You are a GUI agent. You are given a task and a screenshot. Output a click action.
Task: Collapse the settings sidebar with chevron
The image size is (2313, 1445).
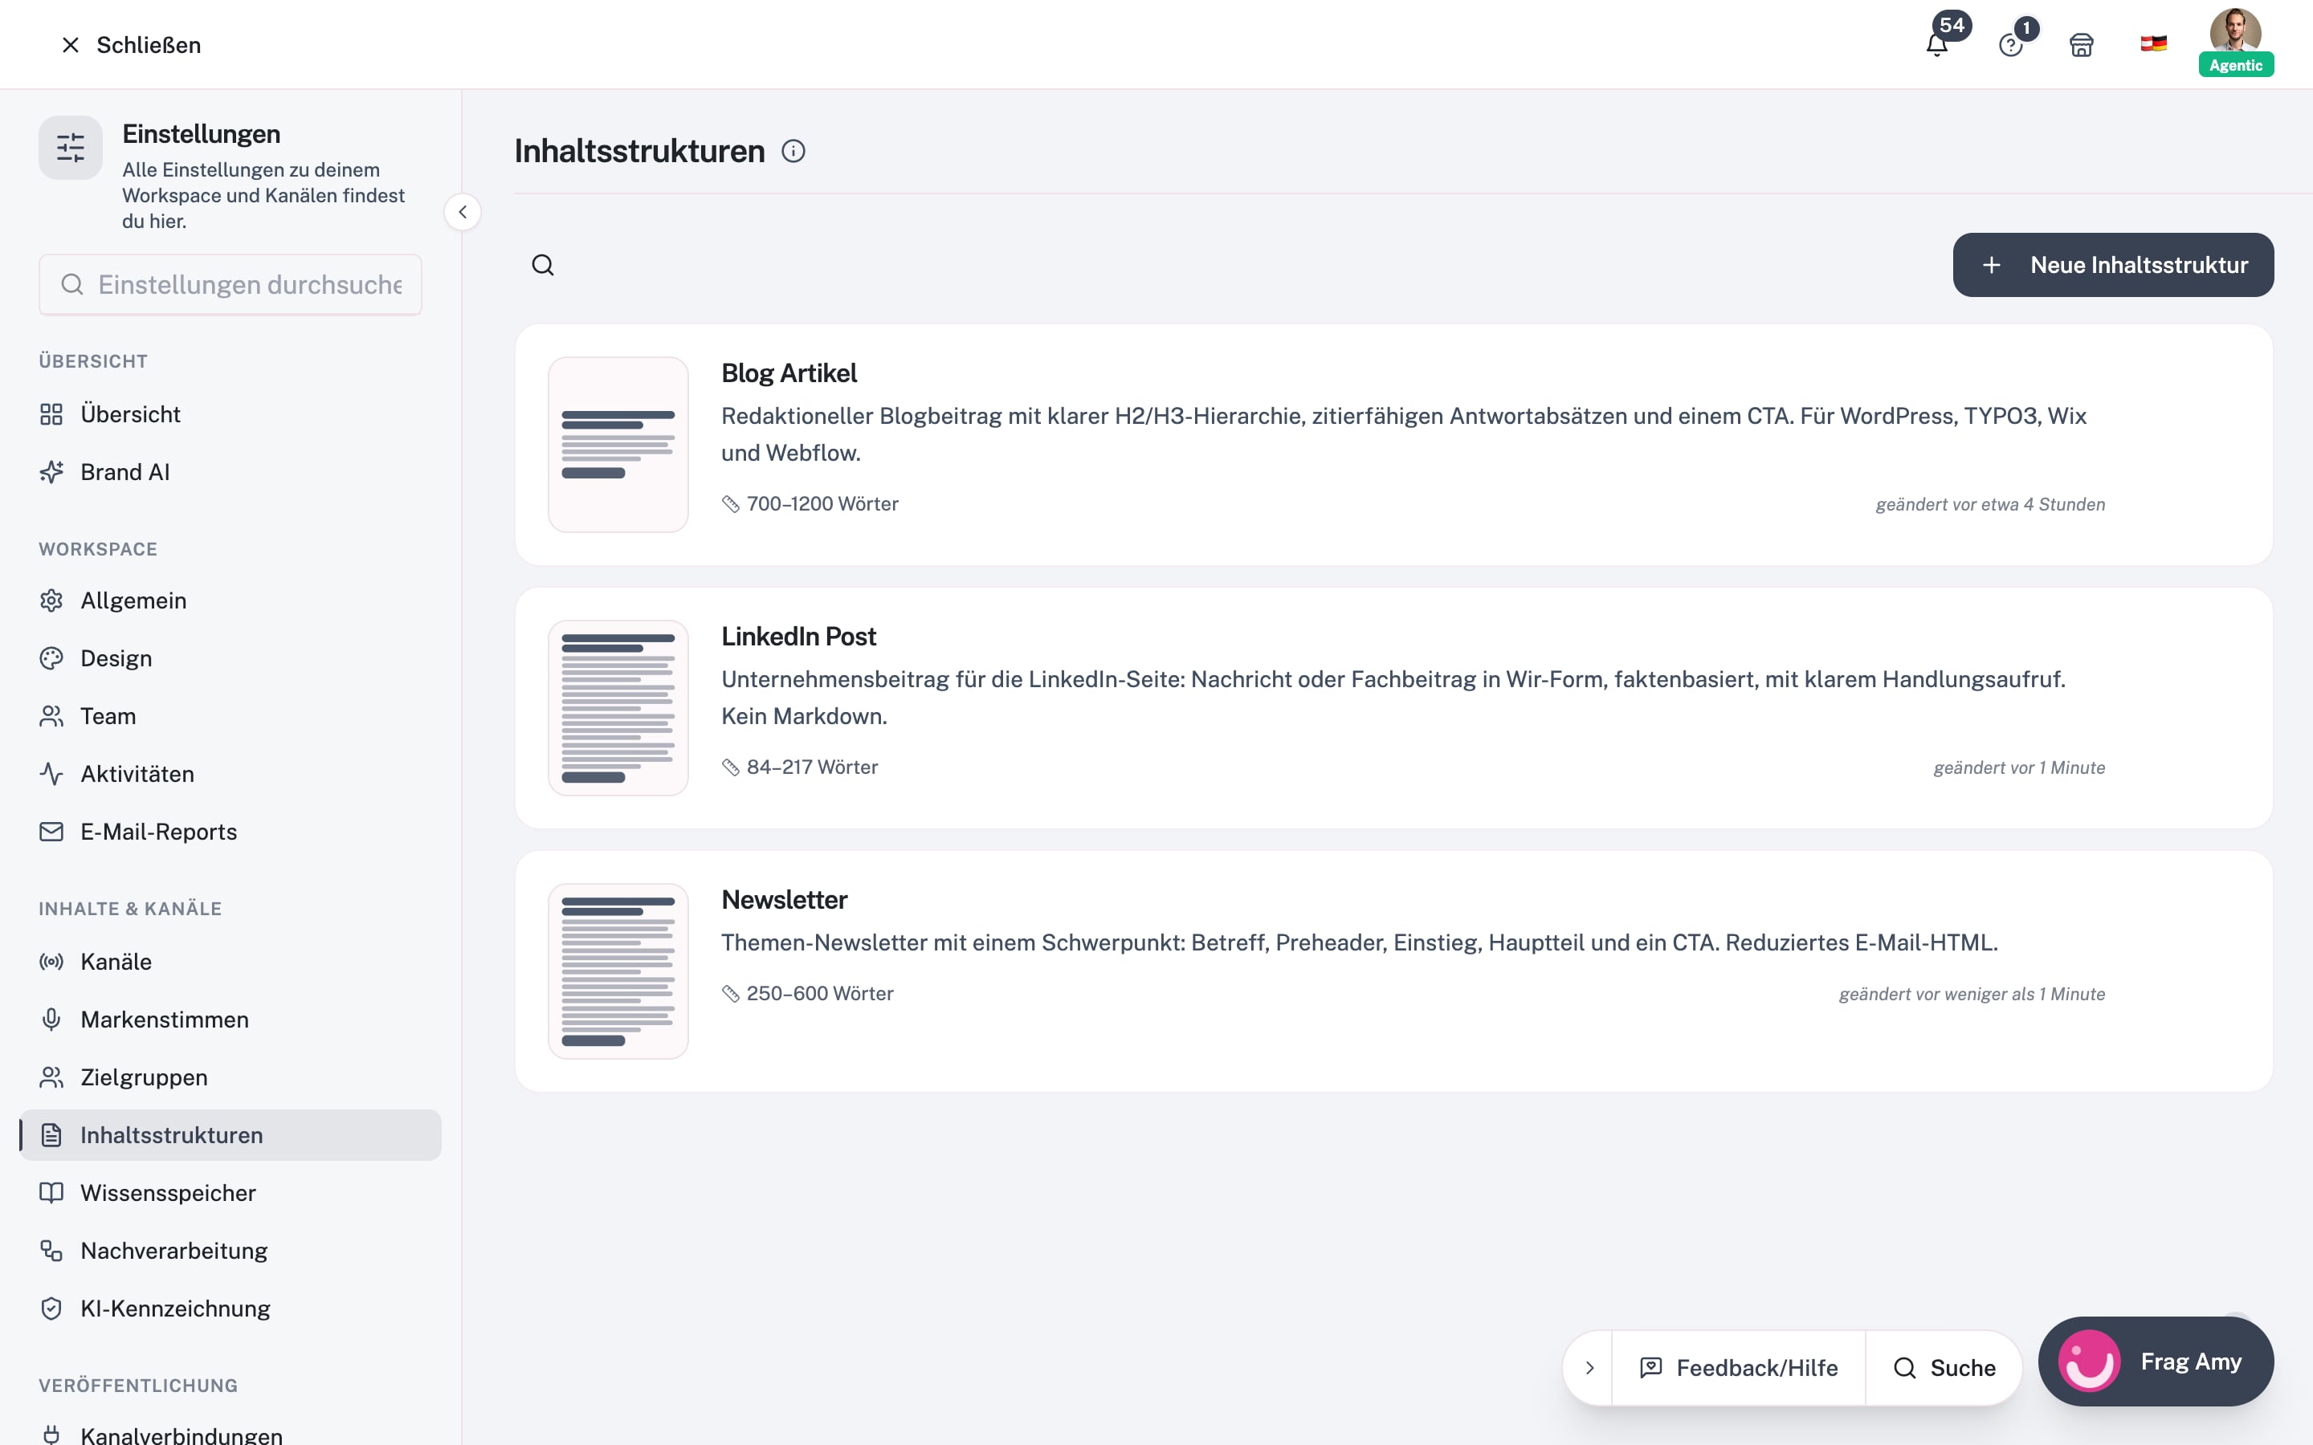[x=463, y=212]
